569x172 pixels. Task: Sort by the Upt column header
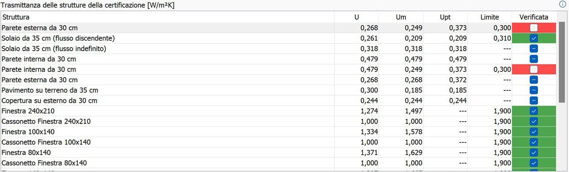click(x=445, y=17)
